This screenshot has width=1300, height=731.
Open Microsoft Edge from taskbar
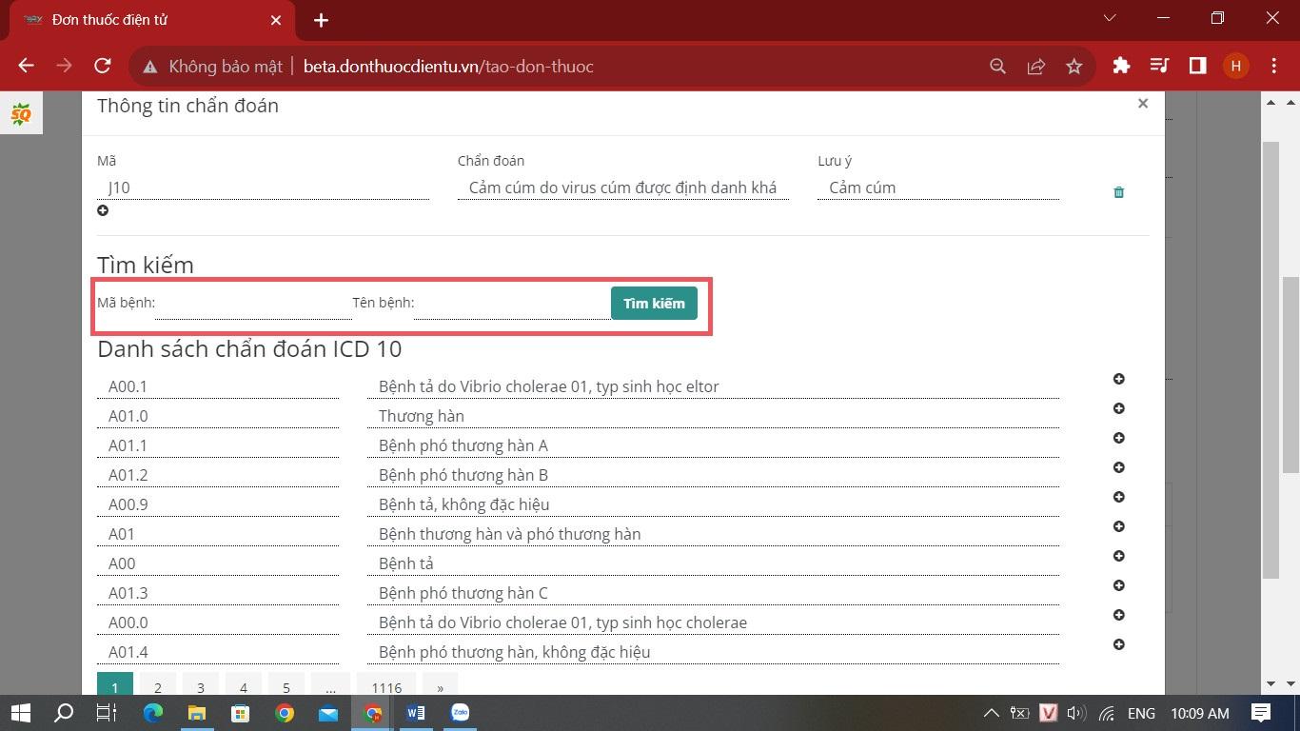click(153, 713)
